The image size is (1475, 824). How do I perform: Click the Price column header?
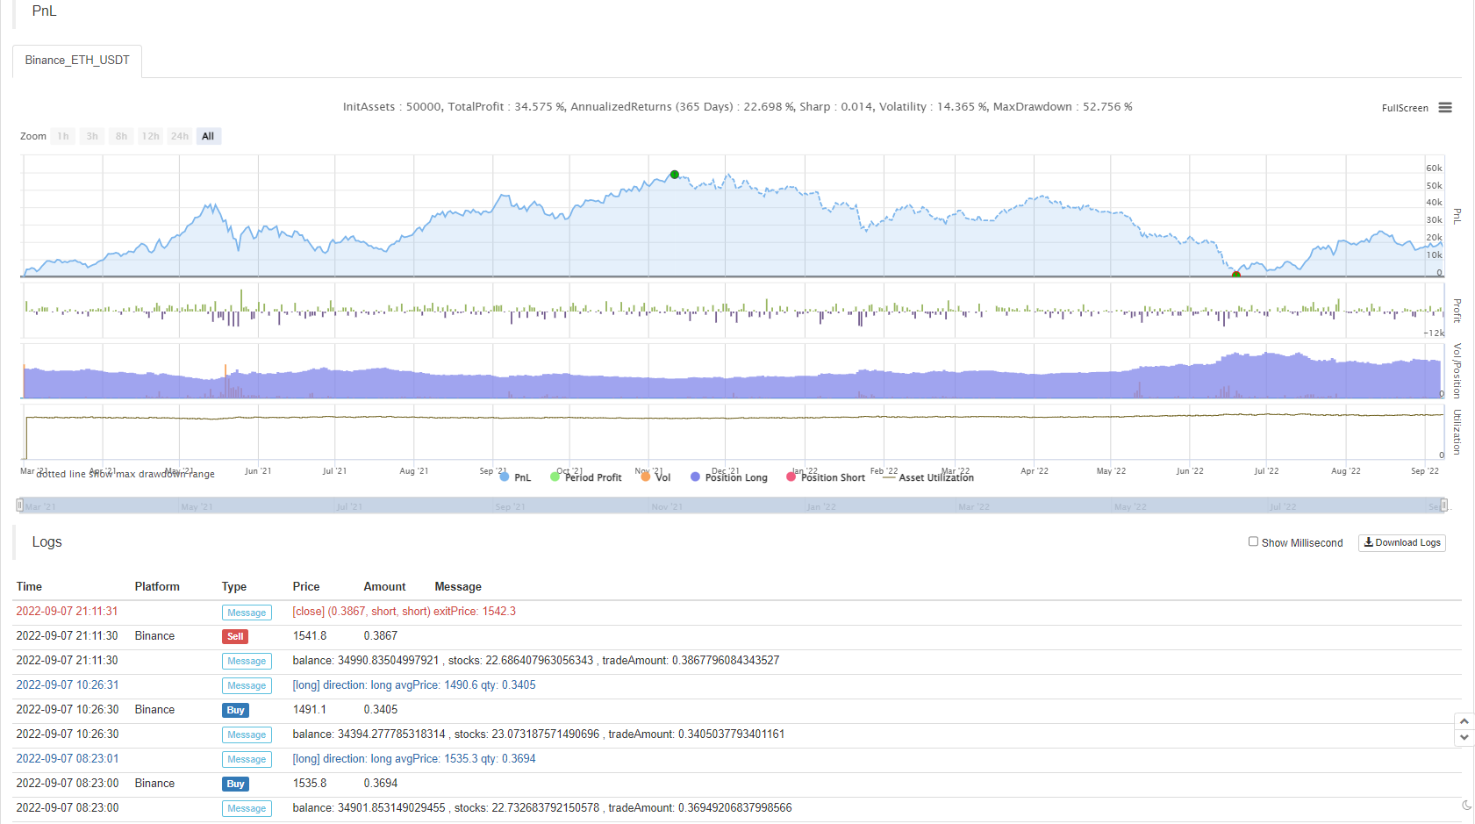[x=306, y=586]
